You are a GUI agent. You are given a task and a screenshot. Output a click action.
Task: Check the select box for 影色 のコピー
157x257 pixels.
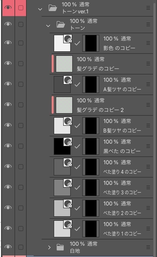coord(21,43)
